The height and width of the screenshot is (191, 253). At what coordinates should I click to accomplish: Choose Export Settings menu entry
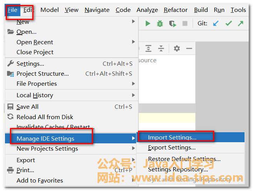172,147
